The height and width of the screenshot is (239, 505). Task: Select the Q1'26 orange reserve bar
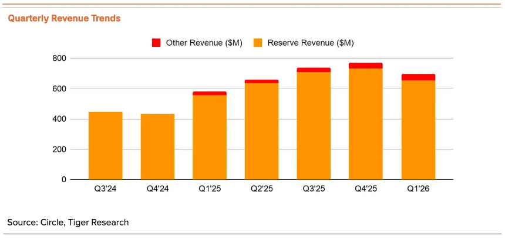[418, 130]
